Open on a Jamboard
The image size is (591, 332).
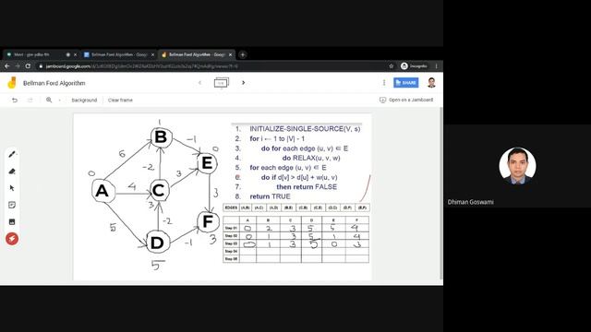coord(406,100)
